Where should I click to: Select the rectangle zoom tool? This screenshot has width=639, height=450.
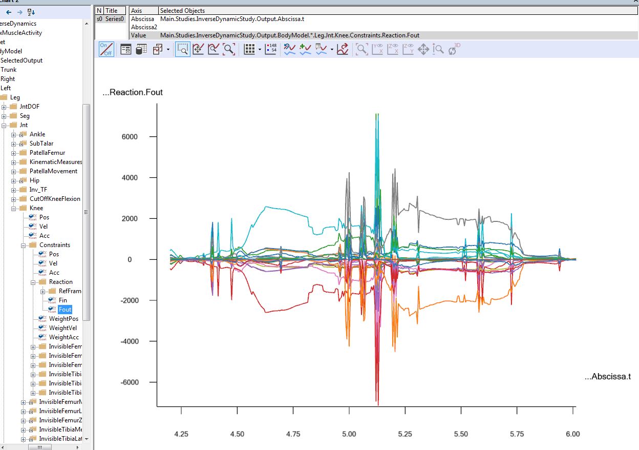click(183, 49)
